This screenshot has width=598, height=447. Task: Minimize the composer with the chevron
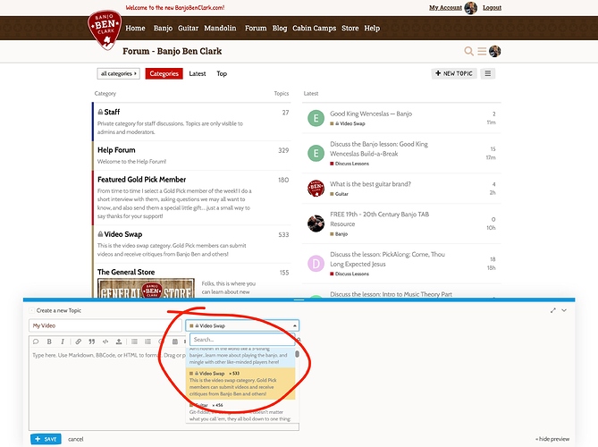[564, 310]
